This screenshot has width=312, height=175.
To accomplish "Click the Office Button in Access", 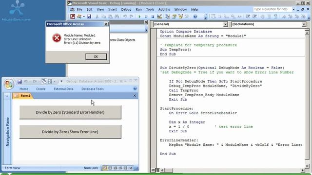I will 9,84.
